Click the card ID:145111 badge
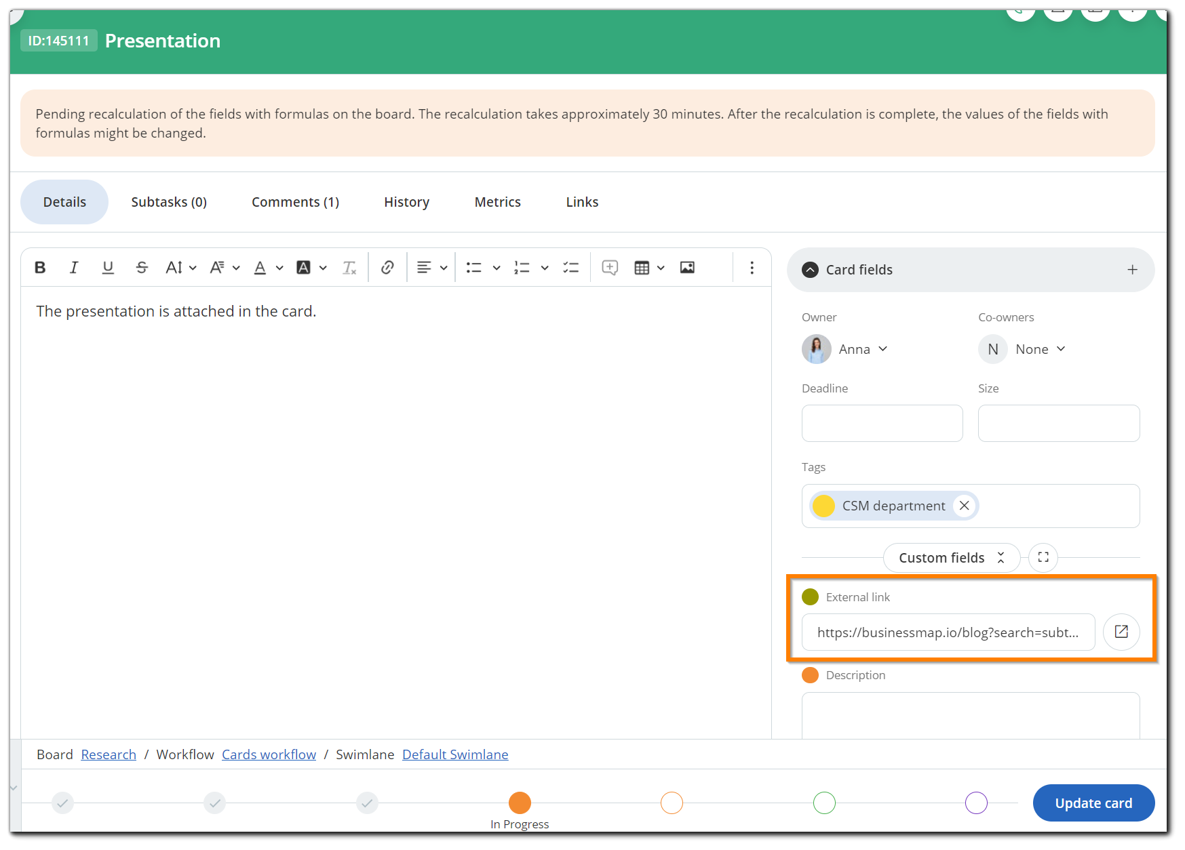1185x850 pixels. click(58, 41)
